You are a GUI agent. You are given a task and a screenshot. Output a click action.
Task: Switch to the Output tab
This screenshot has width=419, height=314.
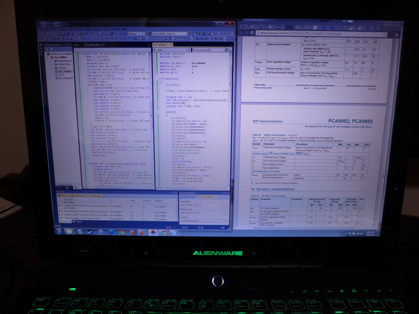pyautogui.click(x=78, y=222)
